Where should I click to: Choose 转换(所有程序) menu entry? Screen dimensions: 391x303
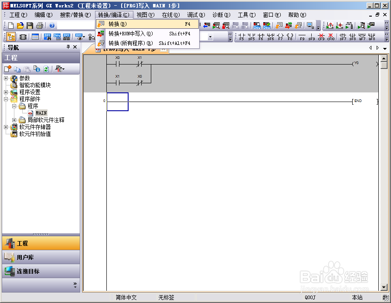click(x=147, y=44)
